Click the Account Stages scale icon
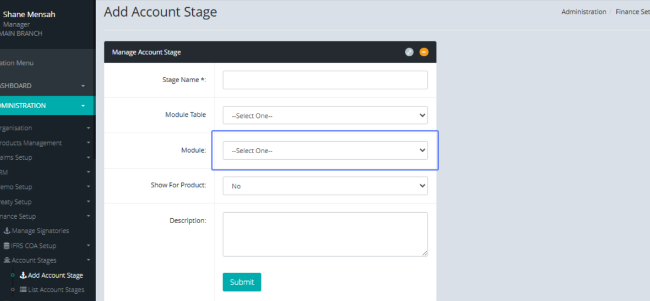650x301 pixels. click(7, 260)
